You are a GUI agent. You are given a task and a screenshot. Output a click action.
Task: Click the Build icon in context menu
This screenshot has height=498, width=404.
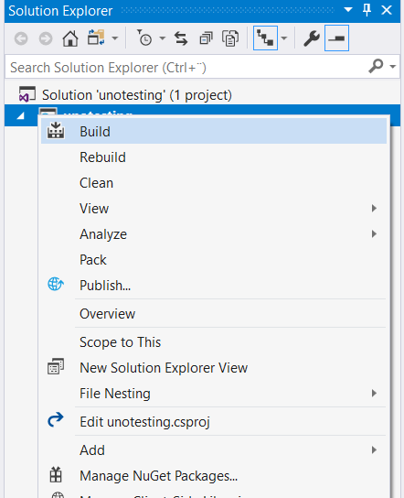tap(56, 130)
